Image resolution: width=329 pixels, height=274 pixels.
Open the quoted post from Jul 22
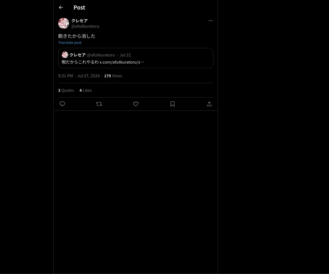click(x=136, y=58)
